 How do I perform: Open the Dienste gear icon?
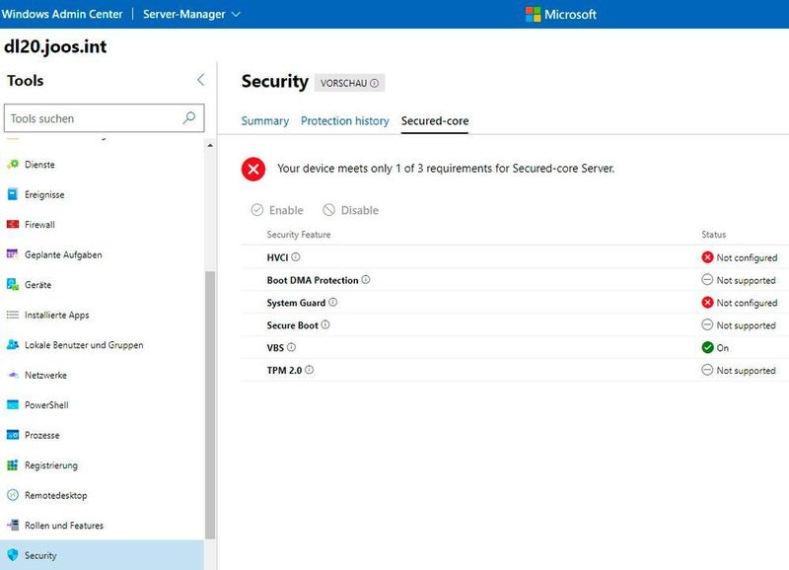coord(13,164)
